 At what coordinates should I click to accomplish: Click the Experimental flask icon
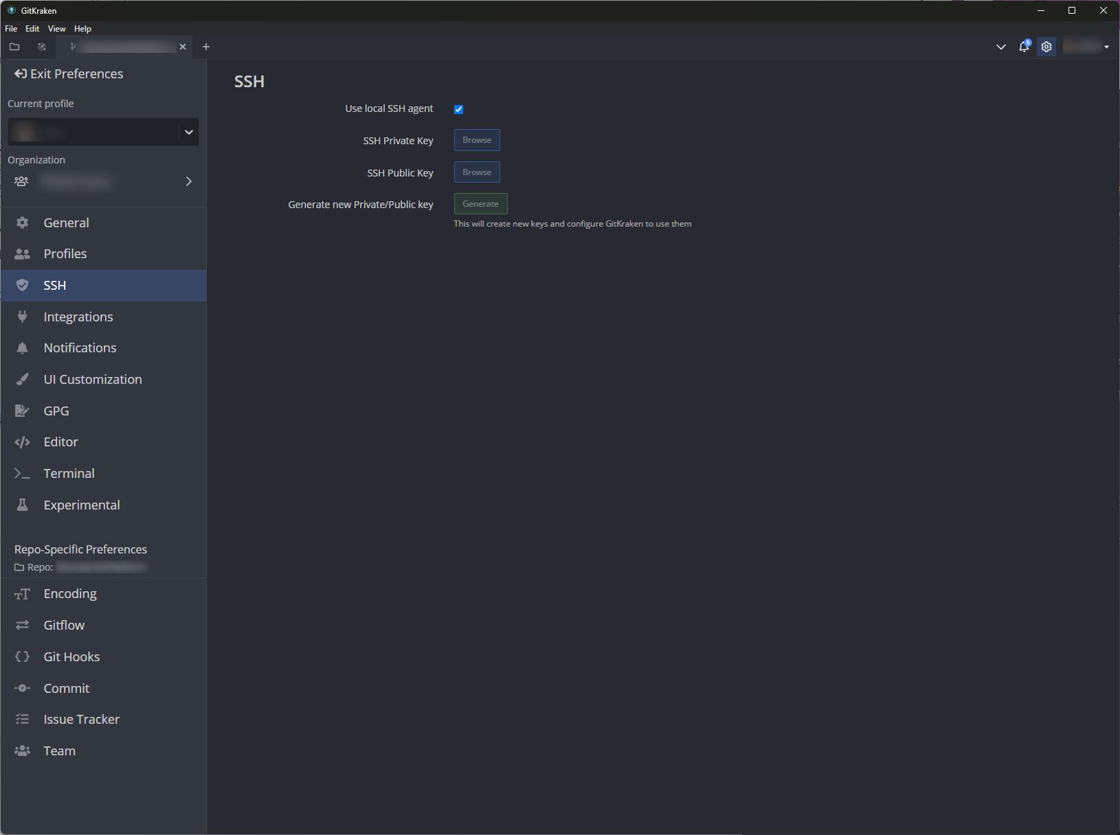(22, 505)
